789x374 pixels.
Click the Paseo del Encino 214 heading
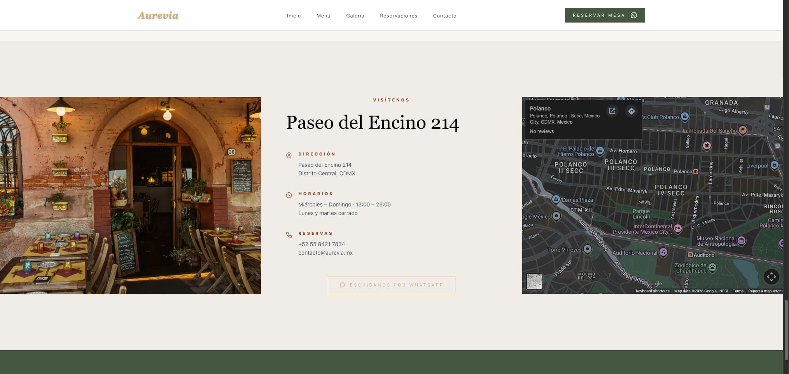(373, 122)
